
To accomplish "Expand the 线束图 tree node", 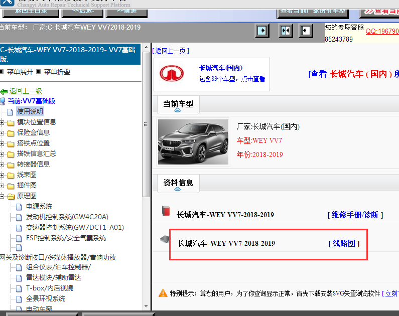I will pyautogui.click(x=2, y=176).
